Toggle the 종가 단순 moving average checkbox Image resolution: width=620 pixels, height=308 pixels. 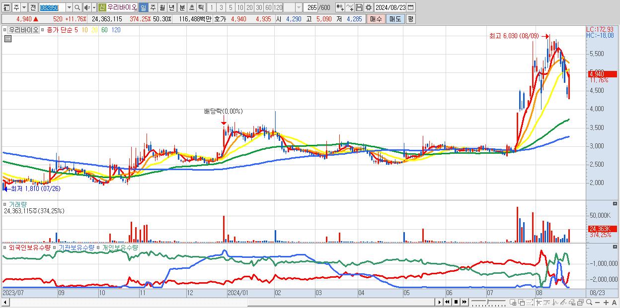click(x=43, y=30)
